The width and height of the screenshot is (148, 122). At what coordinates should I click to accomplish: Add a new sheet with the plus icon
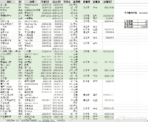(x=70, y=120)
